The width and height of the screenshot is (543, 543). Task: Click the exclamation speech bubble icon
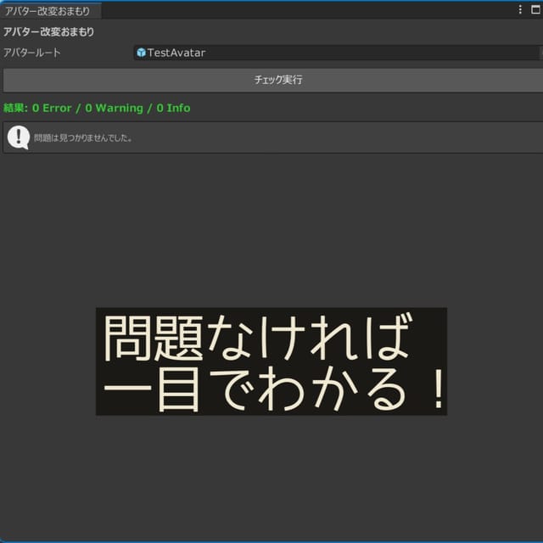[19, 137]
